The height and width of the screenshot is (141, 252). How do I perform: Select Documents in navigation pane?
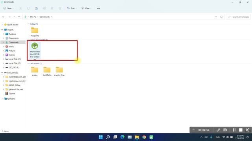click(13, 38)
